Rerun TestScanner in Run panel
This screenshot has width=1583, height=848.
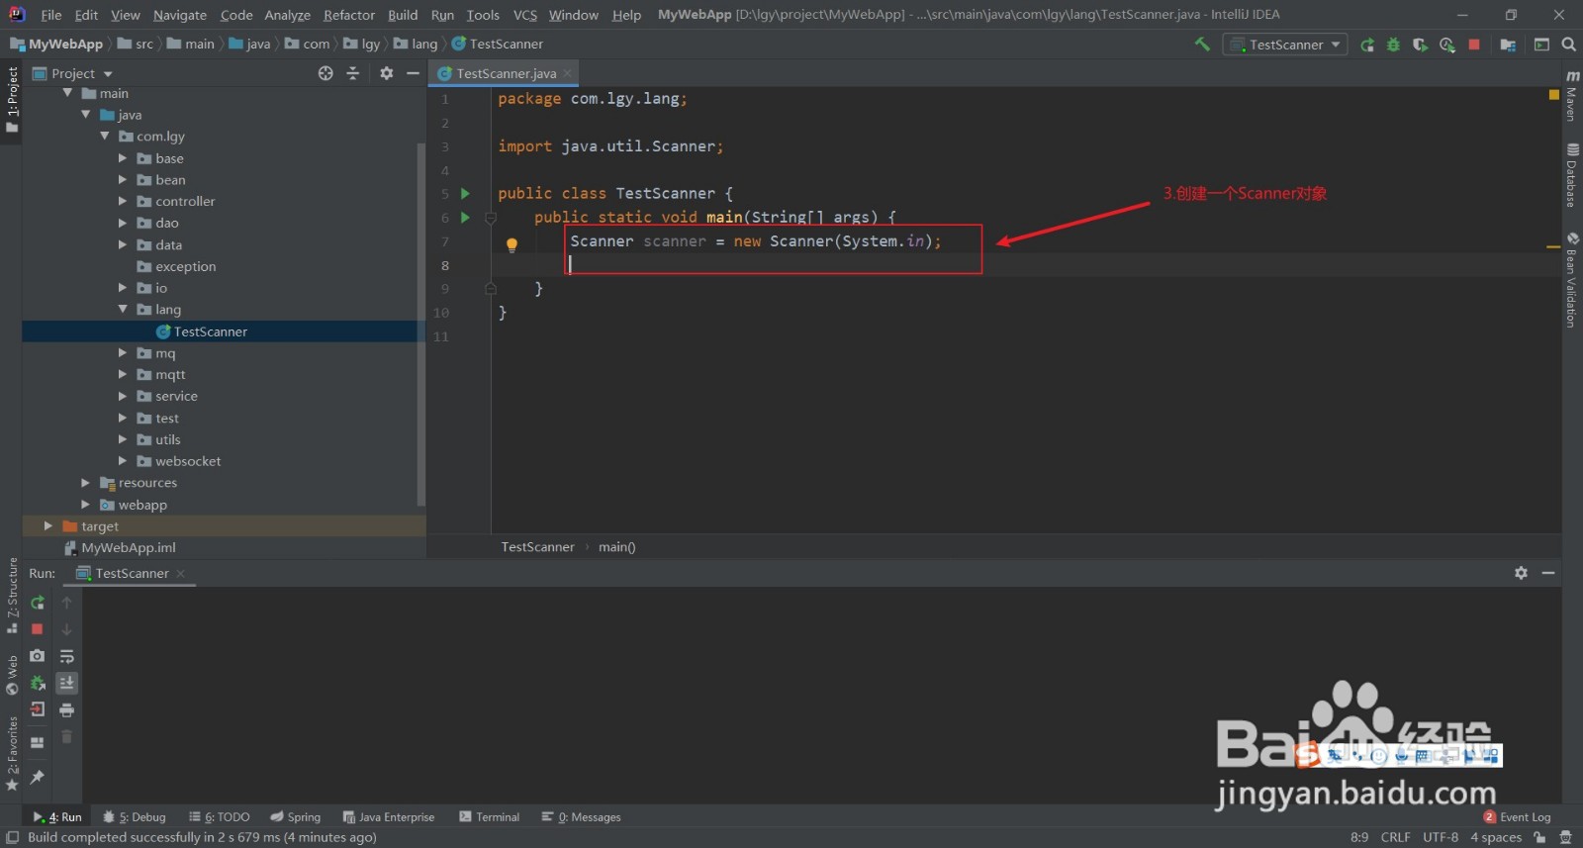point(38,603)
